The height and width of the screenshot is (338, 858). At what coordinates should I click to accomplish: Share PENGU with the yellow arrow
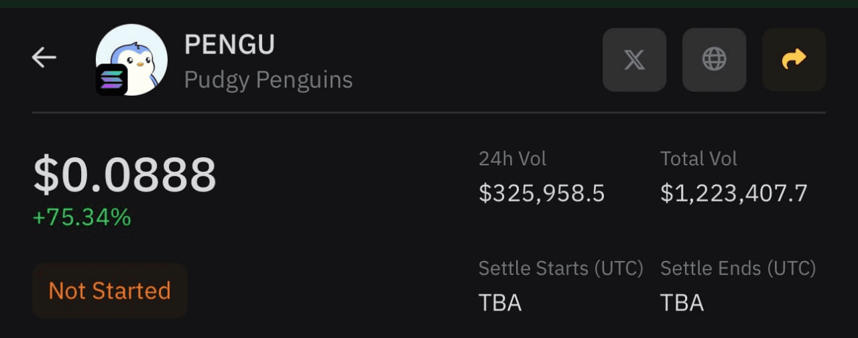click(x=794, y=60)
